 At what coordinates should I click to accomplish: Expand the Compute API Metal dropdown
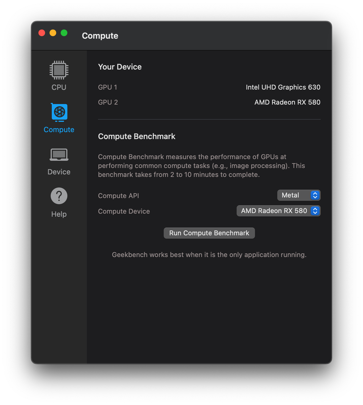point(299,195)
